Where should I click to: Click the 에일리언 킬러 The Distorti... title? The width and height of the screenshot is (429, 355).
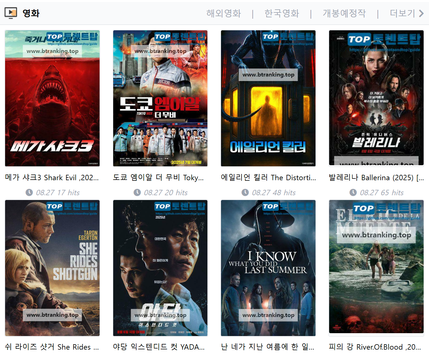pos(268,178)
